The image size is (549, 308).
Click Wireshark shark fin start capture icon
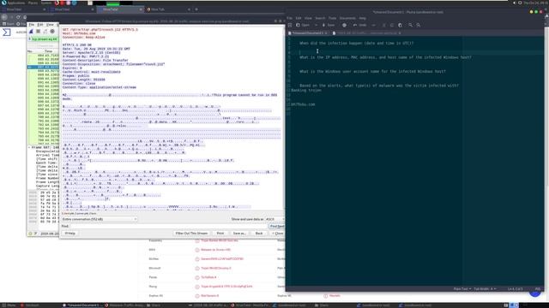point(31,32)
